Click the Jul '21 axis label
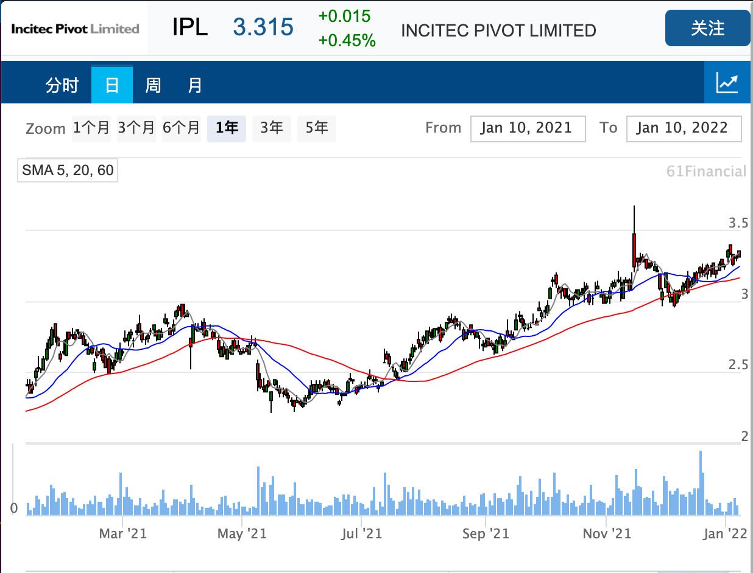This screenshot has height=573, width=753. click(362, 533)
